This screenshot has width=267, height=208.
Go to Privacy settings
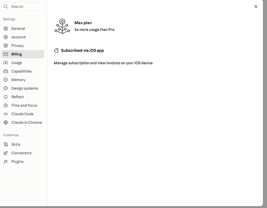click(x=23, y=45)
